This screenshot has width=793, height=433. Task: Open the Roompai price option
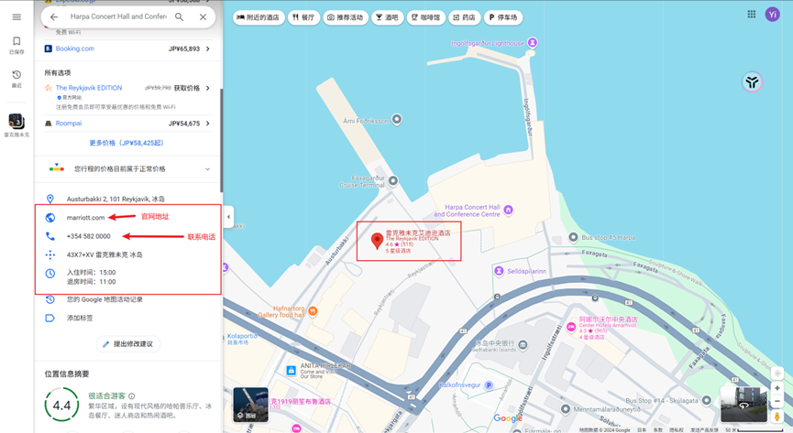point(68,124)
